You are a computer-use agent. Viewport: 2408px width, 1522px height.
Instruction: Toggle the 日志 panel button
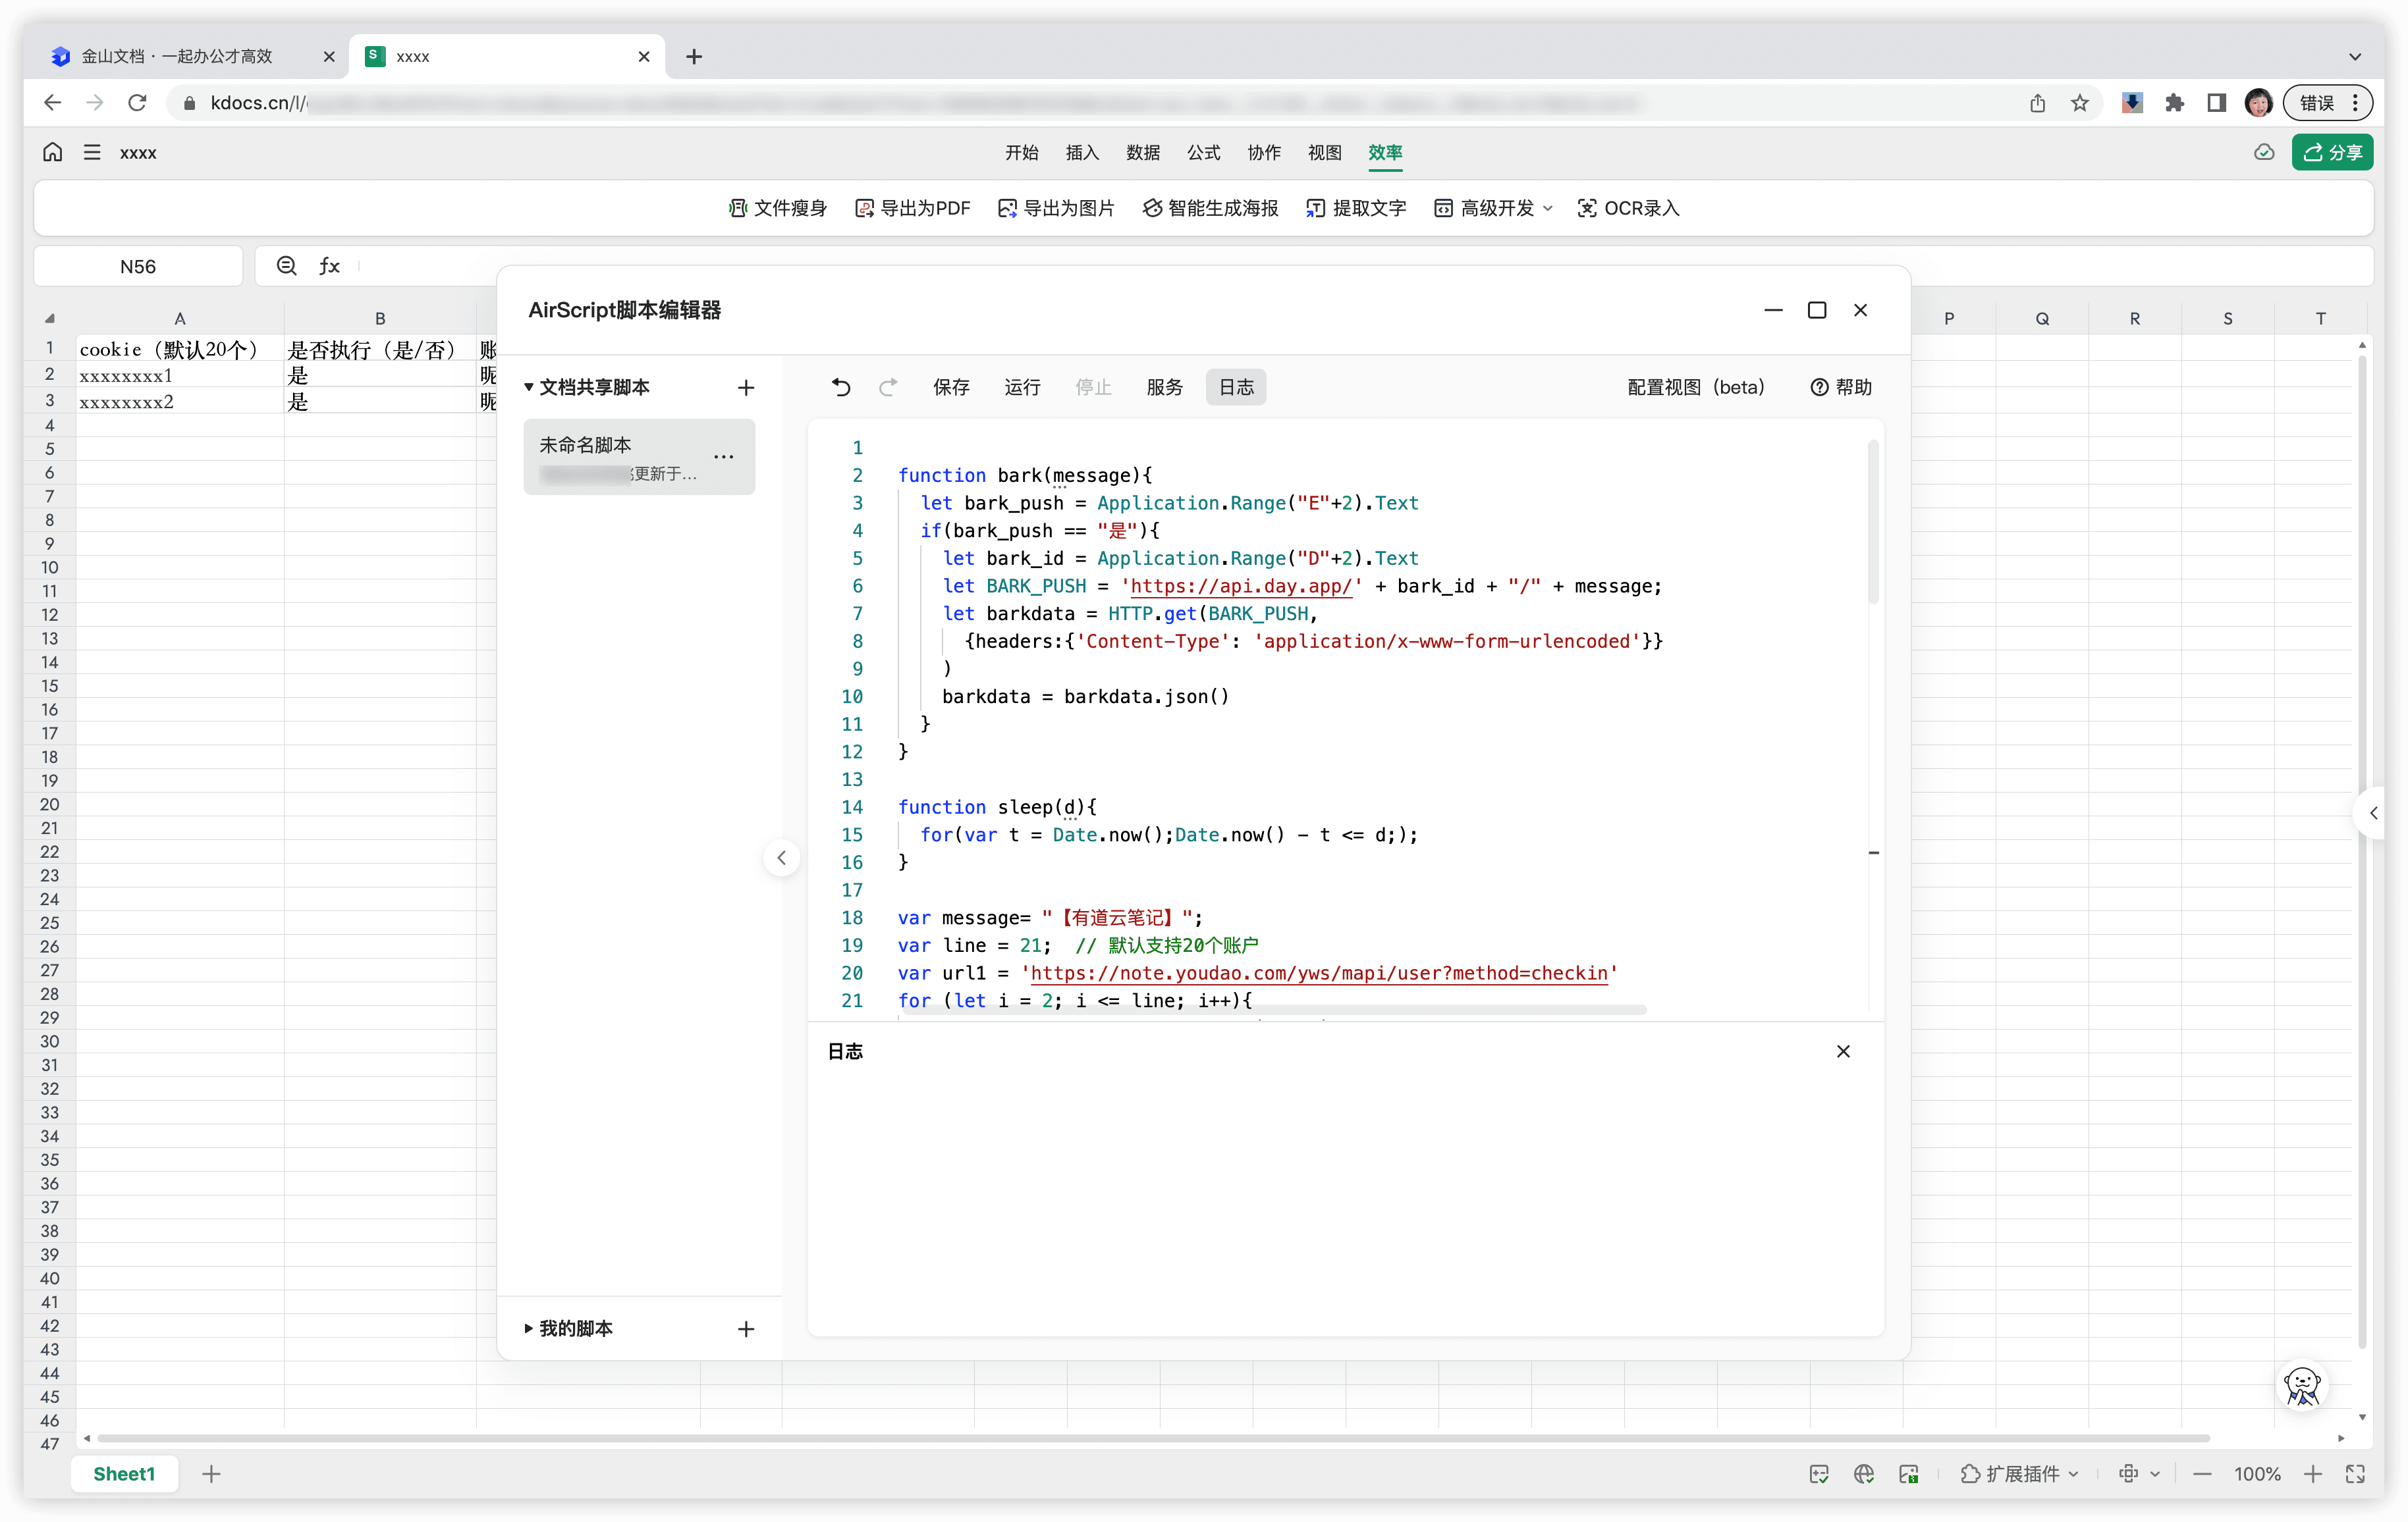tap(1236, 386)
